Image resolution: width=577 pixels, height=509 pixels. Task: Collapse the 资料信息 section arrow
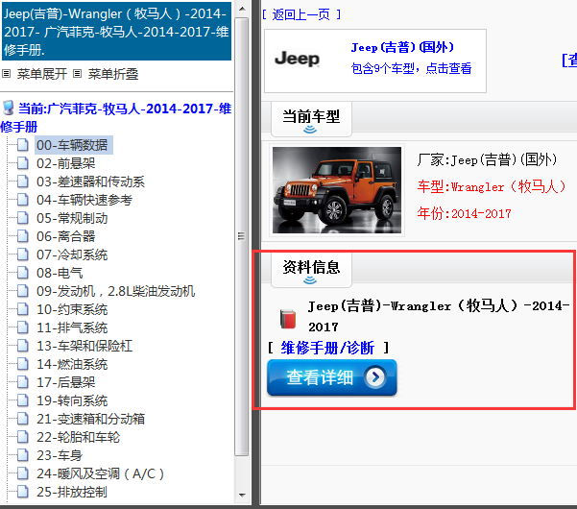[310, 280]
